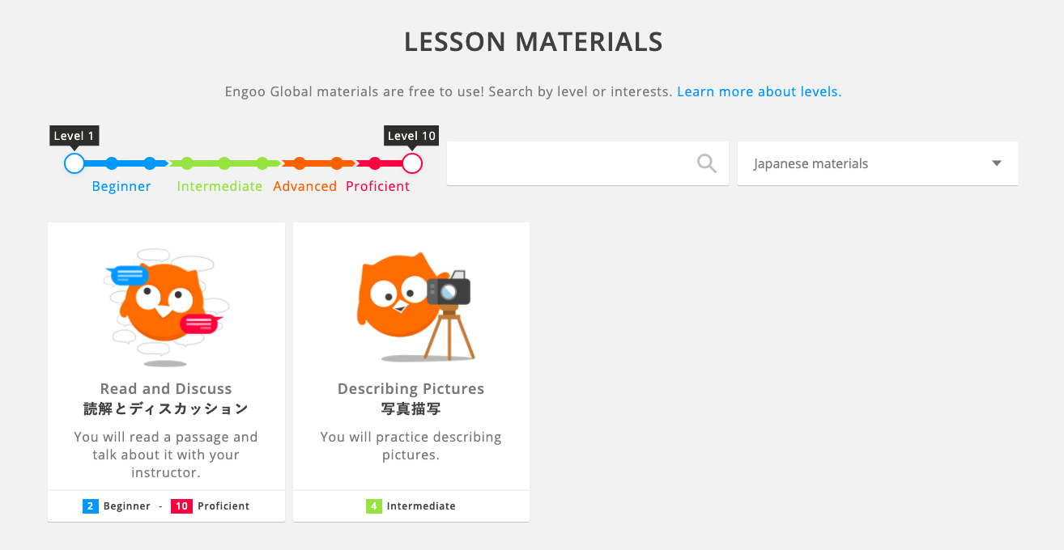
Task: Click the blue level 2 badge
Action: pyautogui.click(x=91, y=506)
